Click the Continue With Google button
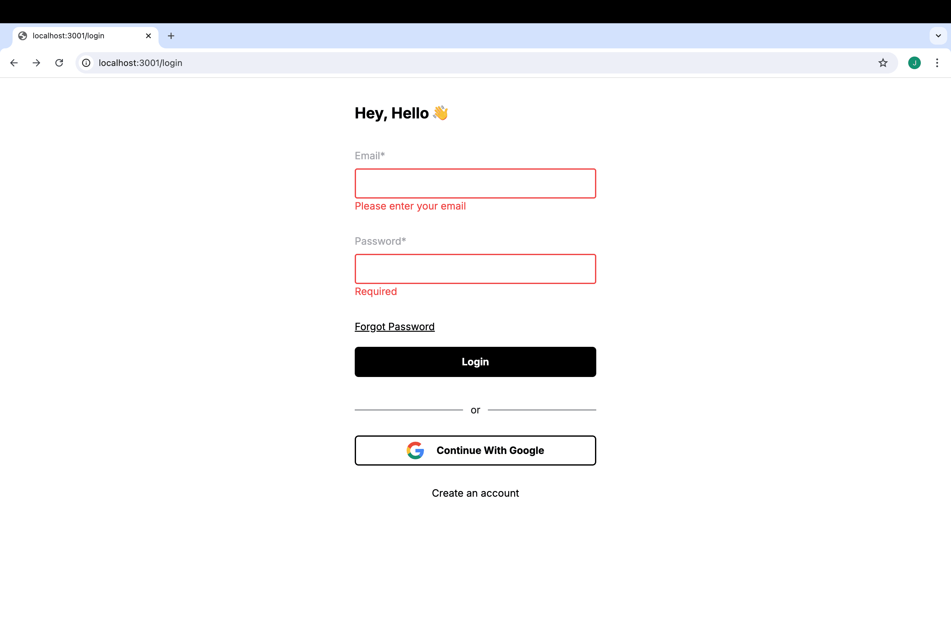The width and height of the screenshot is (951, 617). (x=475, y=450)
